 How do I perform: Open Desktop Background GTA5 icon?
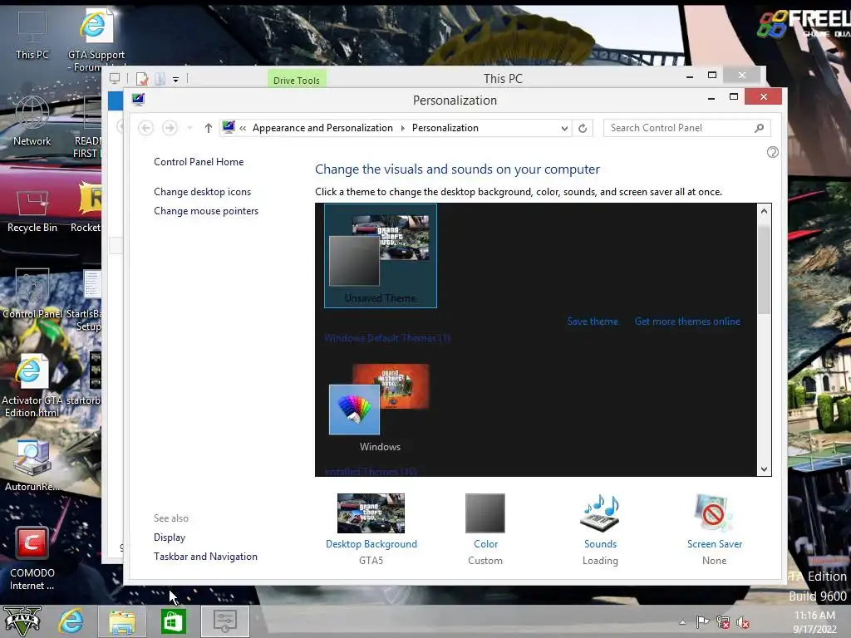click(371, 513)
